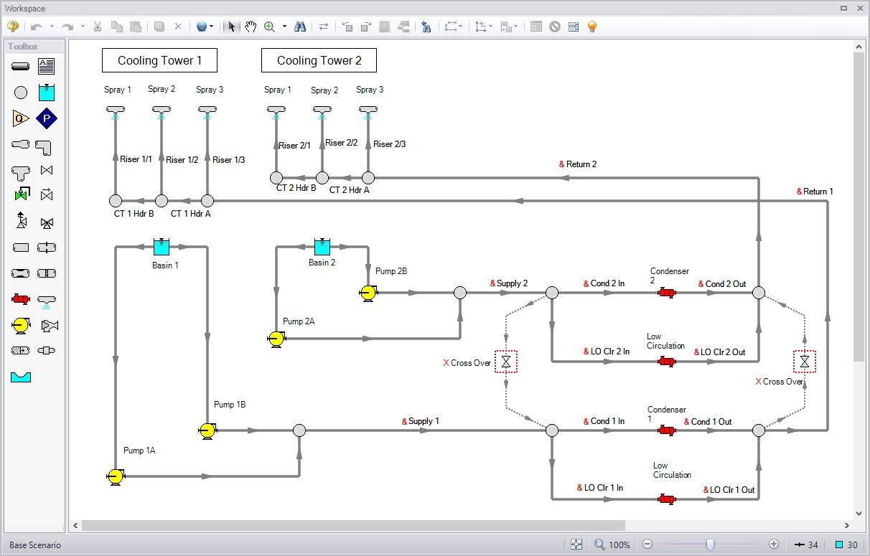
Task: Select the Valve junction tool in Toolbox
Action: 47,171
